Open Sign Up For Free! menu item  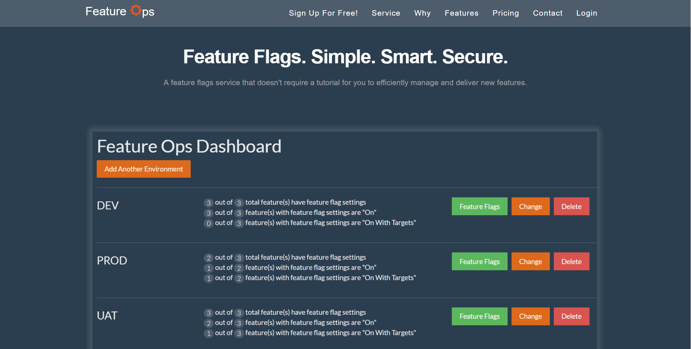[323, 13]
